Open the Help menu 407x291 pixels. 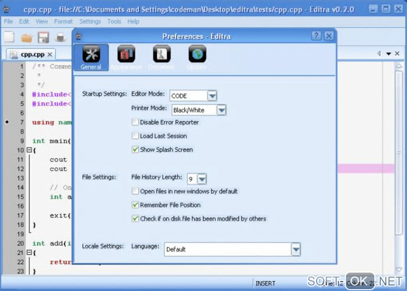[x=133, y=21]
